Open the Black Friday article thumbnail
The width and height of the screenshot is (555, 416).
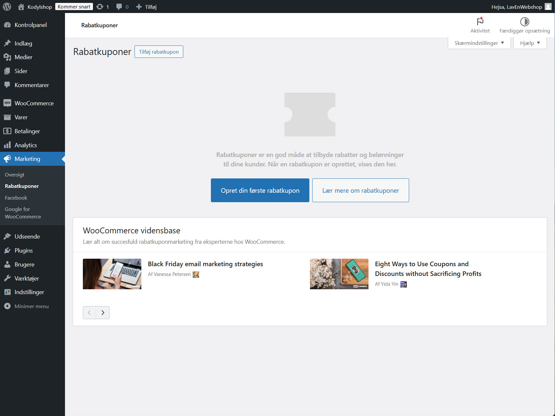click(112, 274)
